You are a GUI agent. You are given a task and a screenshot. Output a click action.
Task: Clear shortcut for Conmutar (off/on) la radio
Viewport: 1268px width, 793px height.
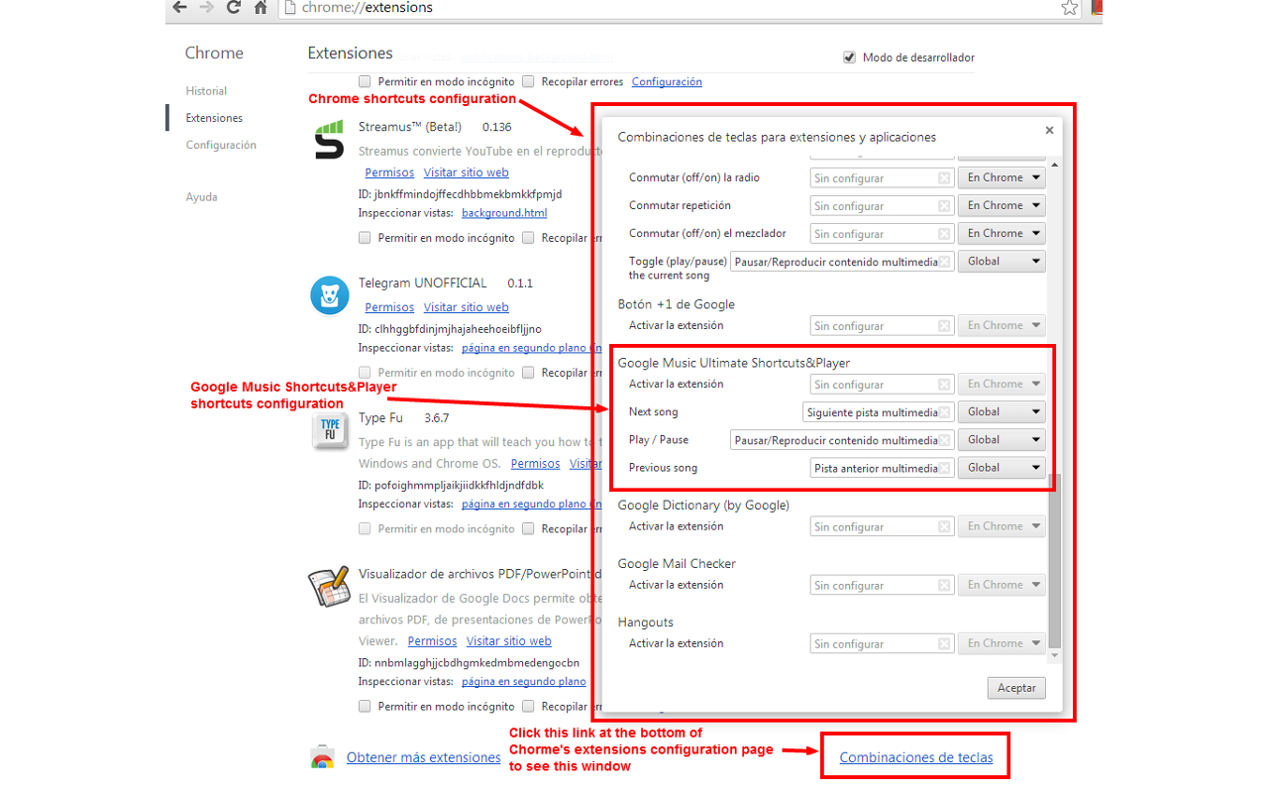[944, 178]
